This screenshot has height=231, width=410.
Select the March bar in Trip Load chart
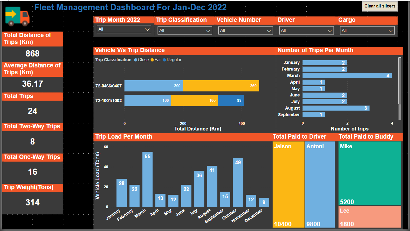(147, 179)
